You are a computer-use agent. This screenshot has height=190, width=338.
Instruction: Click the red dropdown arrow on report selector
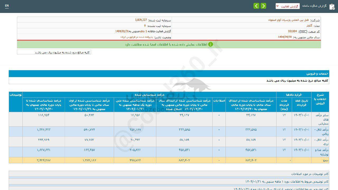(x=278, y=6)
